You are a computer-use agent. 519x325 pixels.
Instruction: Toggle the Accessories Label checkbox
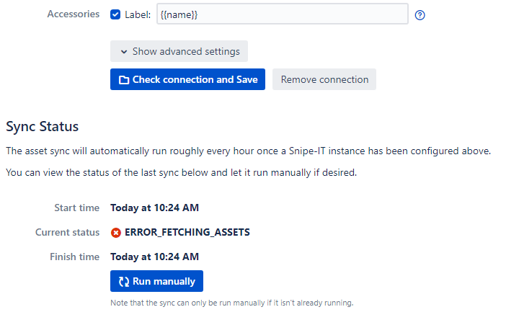116,14
